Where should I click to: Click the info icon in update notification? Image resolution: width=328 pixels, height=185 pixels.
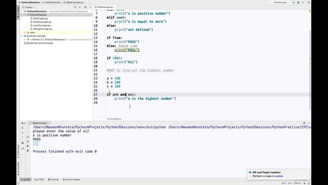click(x=250, y=172)
